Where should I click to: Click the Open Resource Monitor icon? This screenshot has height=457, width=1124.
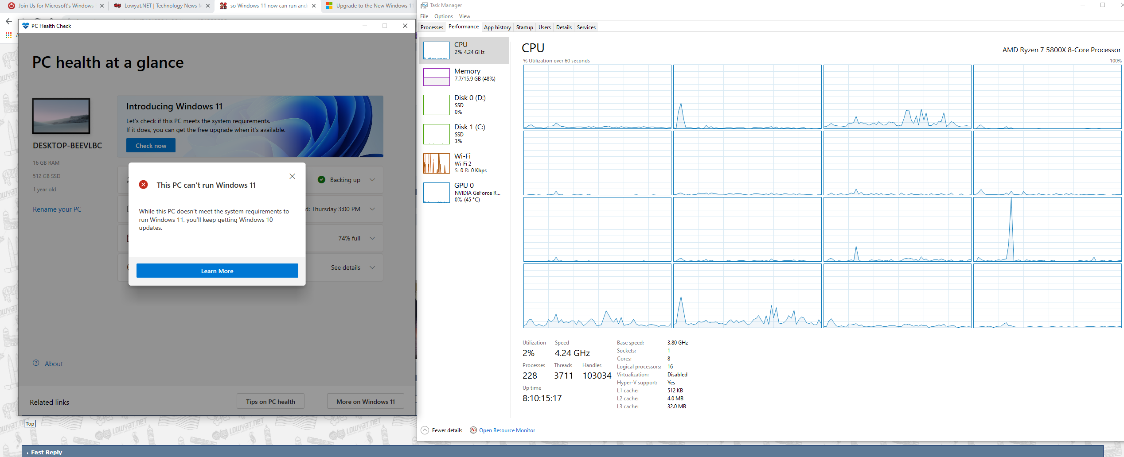pos(473,430)
